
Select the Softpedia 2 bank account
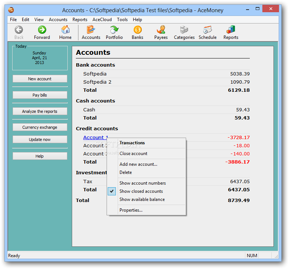point(166,82)
